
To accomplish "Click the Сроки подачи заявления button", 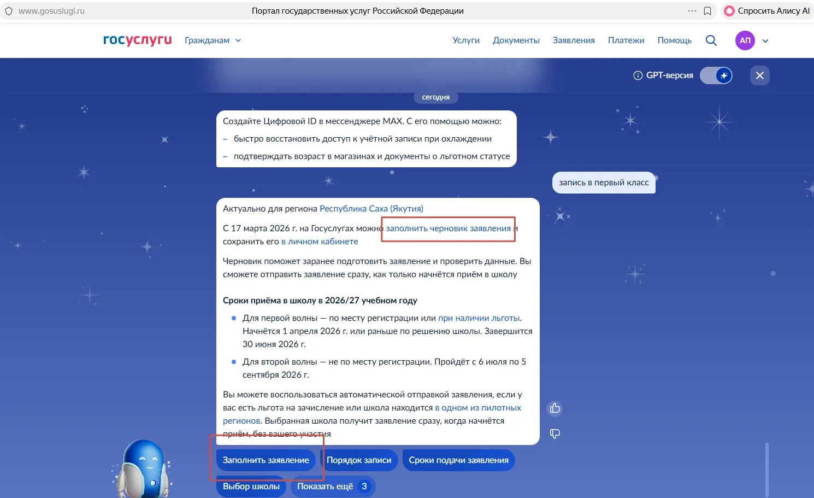I will (458, 460).
